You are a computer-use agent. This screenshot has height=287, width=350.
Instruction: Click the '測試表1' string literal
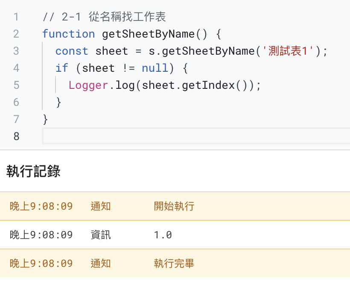[x=288, y=51]
